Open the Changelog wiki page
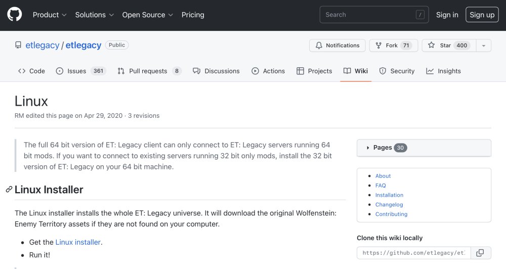506x269 pixels. 389,204
